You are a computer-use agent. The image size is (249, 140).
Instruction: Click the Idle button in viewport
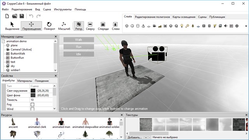point(79,54)
